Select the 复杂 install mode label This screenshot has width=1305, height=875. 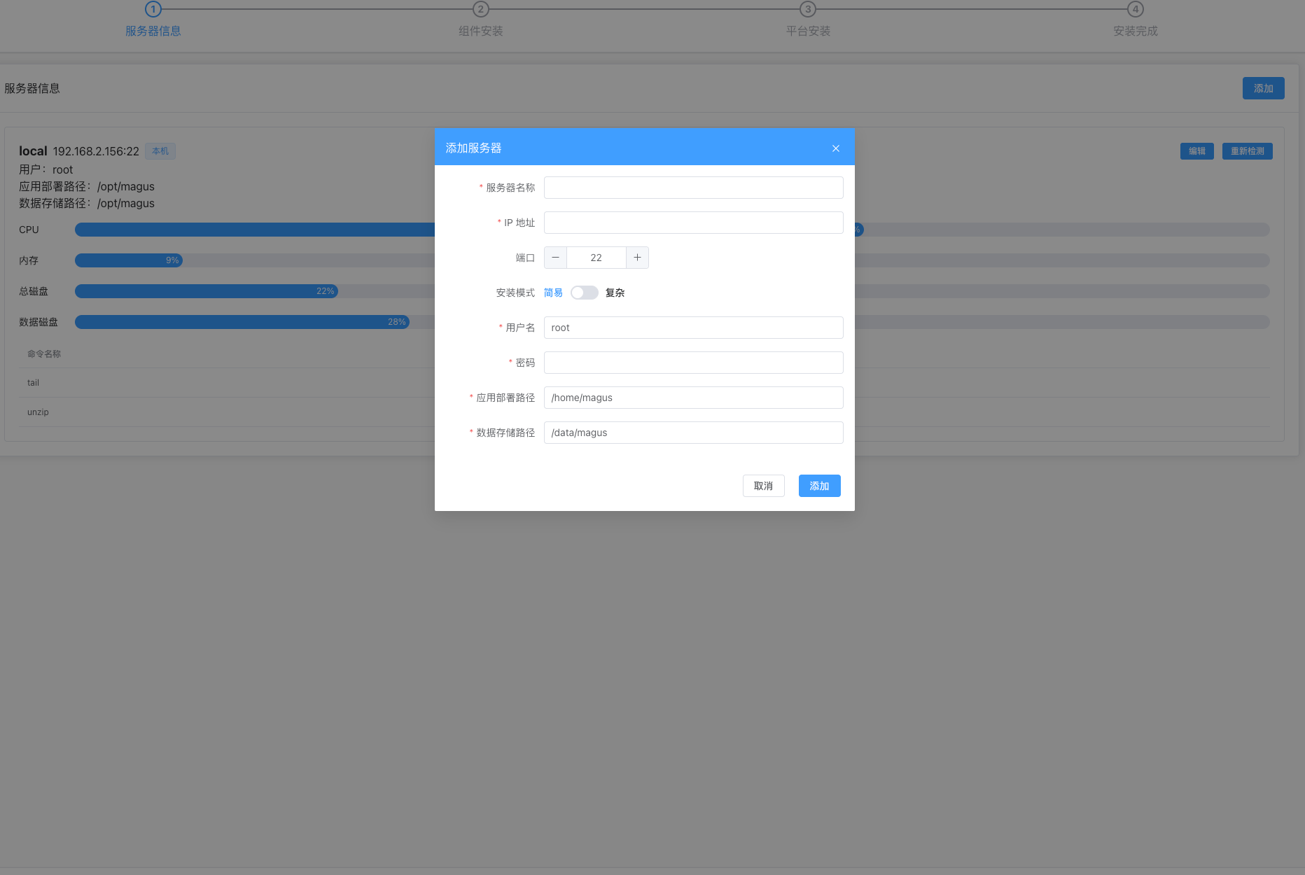coord(615,293)
